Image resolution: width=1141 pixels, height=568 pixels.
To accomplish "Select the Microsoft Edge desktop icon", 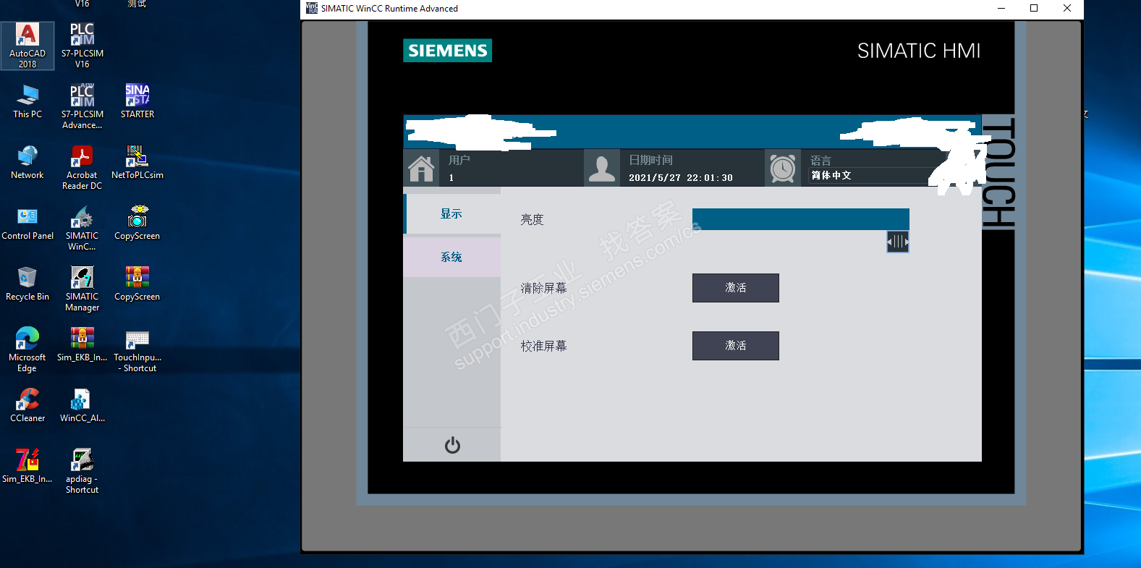I will (x=27, y=349).
